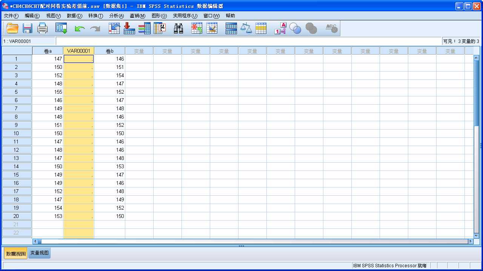
Task: Click the 'IBM SPSS Statistics Processor 就绪' status text
Action: click(x=390, y=266)
